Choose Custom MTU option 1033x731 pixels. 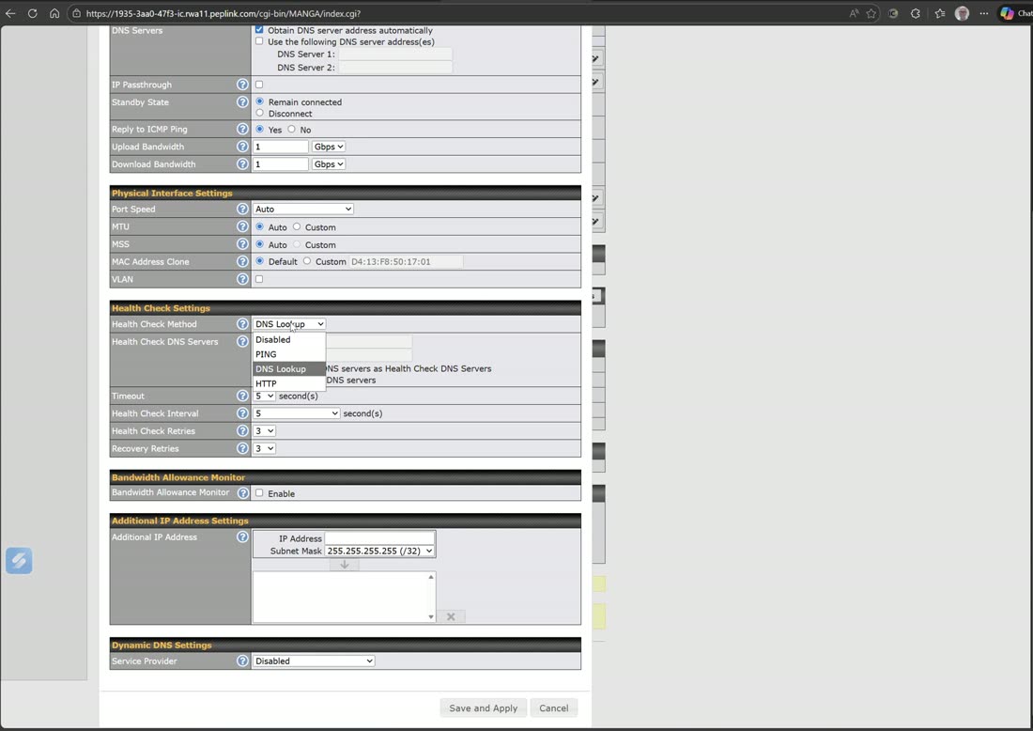[297, 226]
